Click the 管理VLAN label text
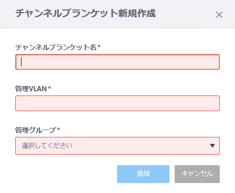 coord(31,89)
